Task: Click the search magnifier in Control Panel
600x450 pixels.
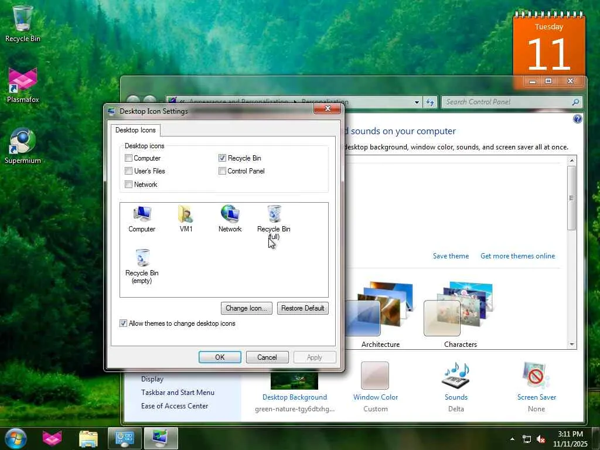Action: tap(575, 102)
